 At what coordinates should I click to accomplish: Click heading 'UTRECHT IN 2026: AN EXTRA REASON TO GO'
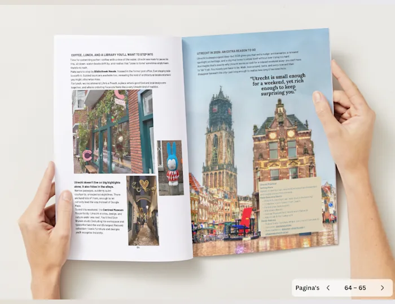[226, 52]
